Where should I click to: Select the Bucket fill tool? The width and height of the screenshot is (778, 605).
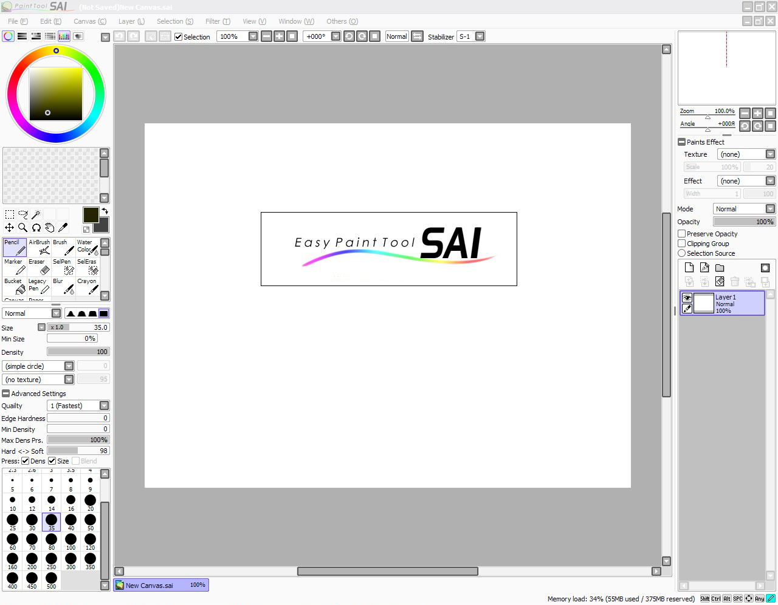click(x=15, y=286)
